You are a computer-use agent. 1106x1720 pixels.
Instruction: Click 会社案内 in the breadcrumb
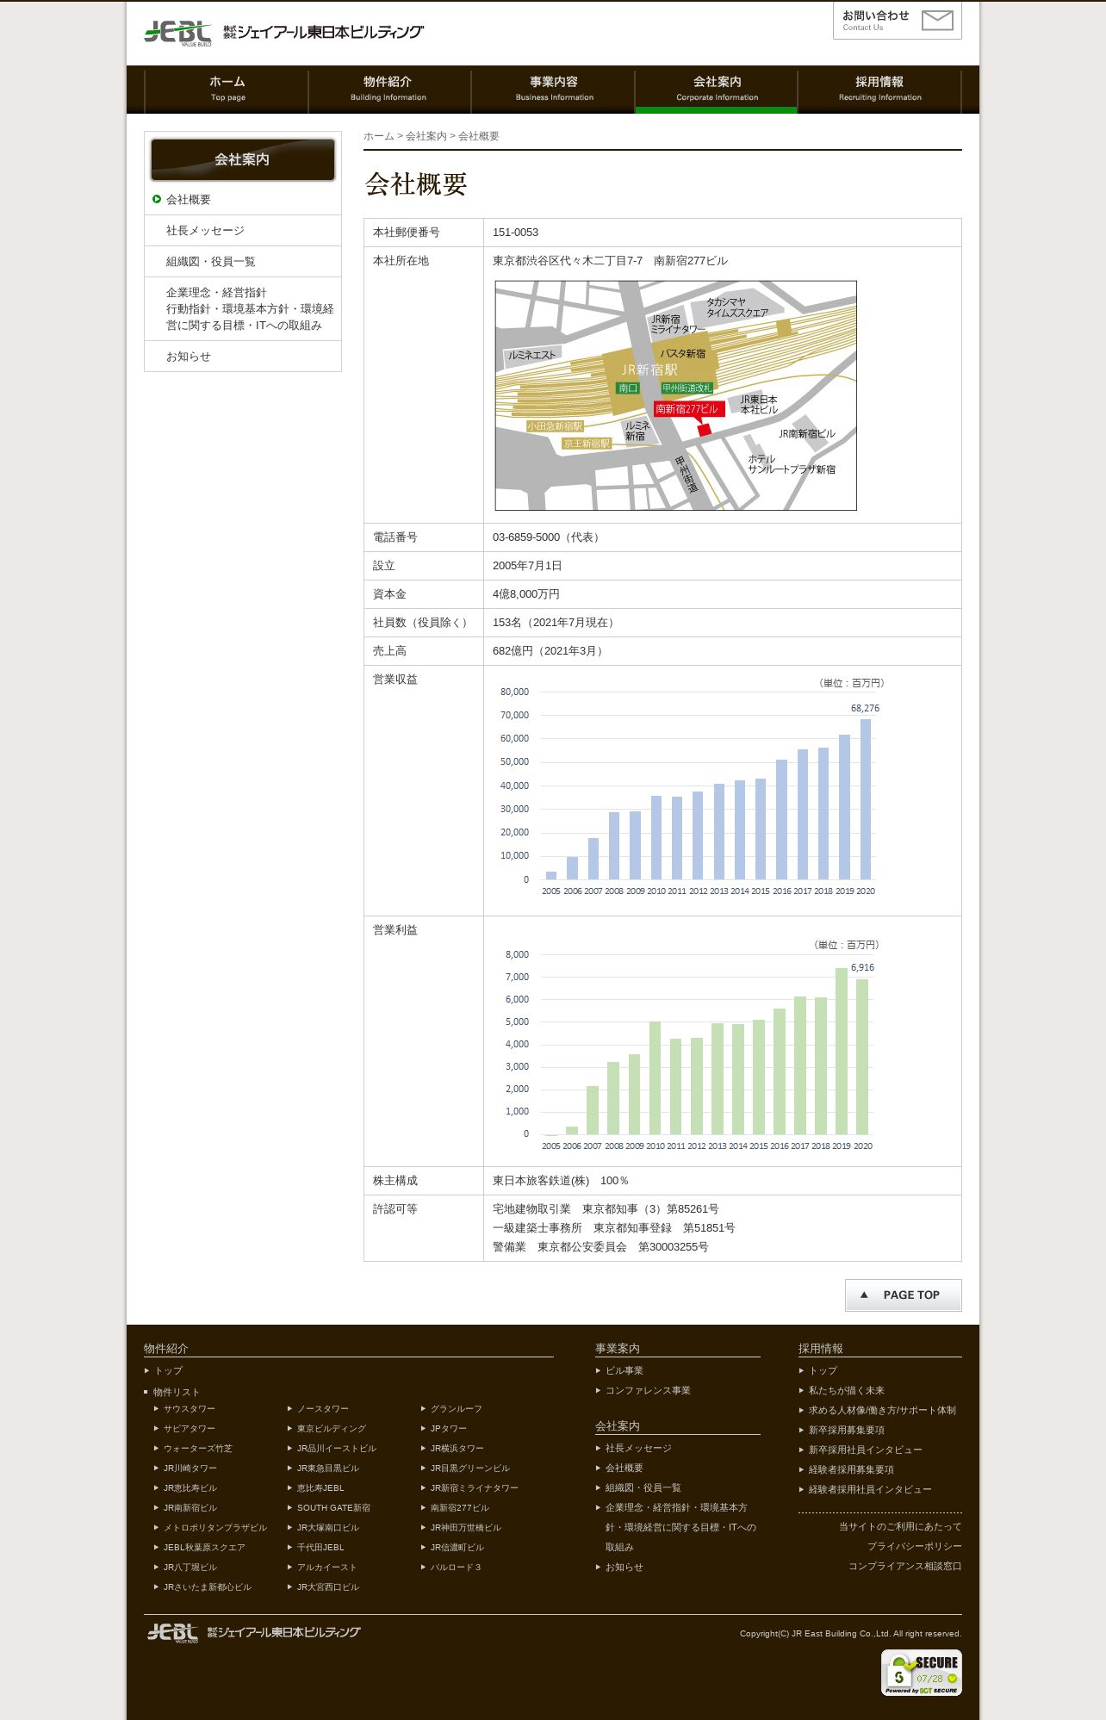tap(426, 136)
